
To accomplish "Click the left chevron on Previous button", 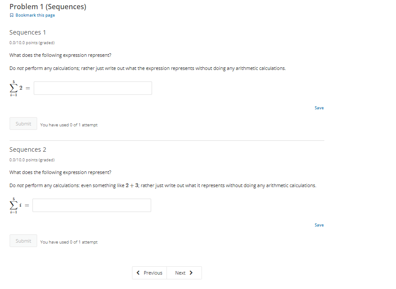I will pos(138,272).
